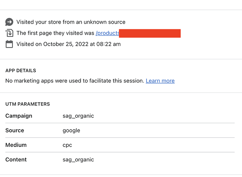
Task: Click the Campaign row value sag_organic
Action: [78, 116]
